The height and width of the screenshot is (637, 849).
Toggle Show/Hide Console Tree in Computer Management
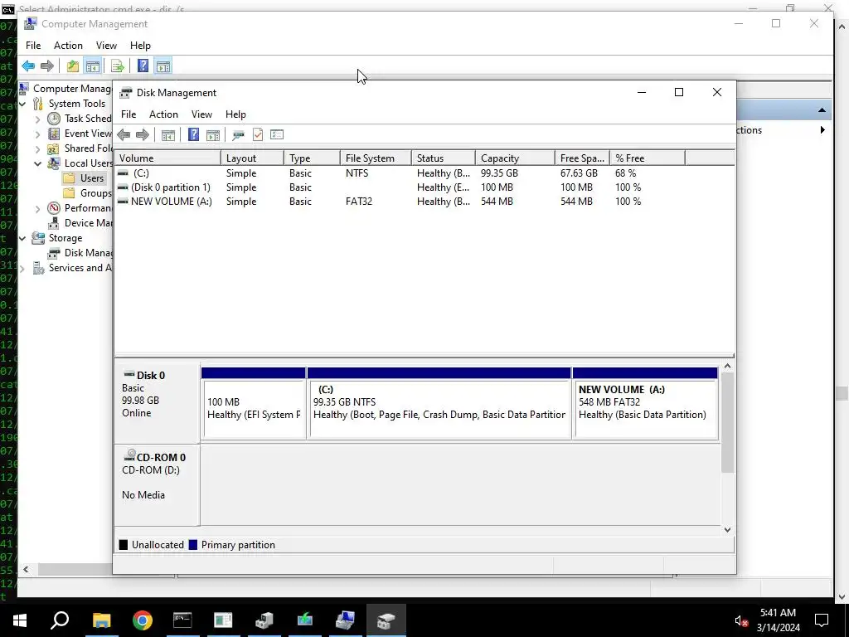[x=93, y=66]
